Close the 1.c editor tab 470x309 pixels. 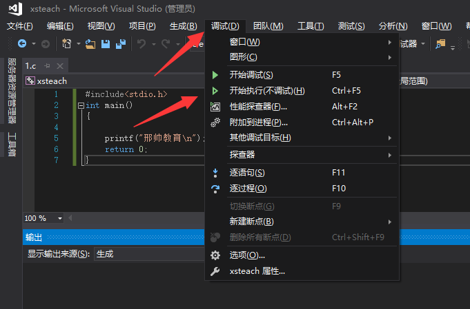pyautogui.click(x=59, y=66)
